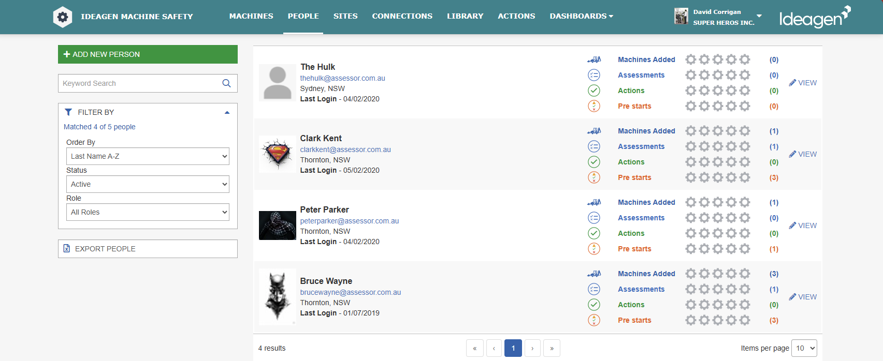This screenshot has height=361, width=883.
Task: Click Clark Kent's Pre starts icon
Action: pos(594,177)
